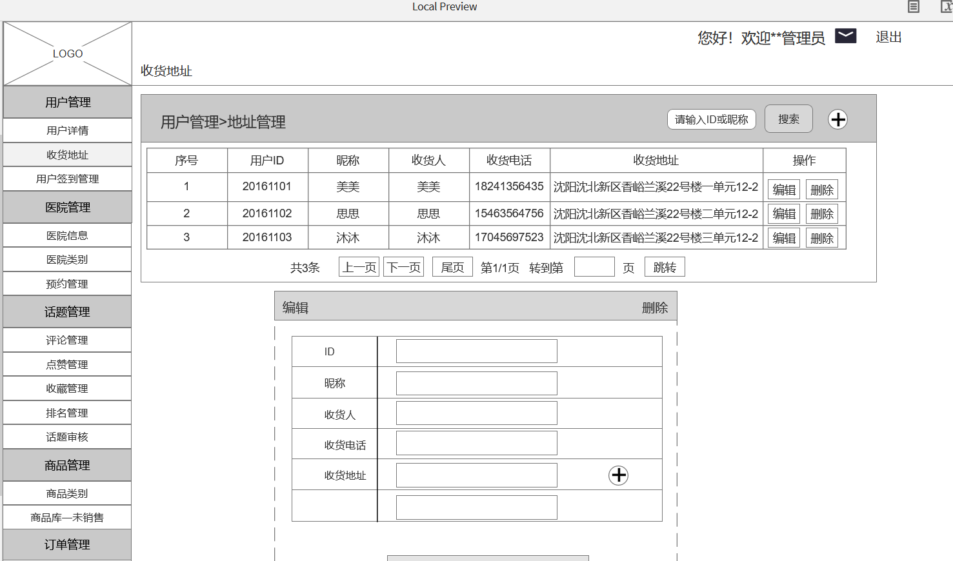Select 商品库—未销售 in sidebar
The image size is (953, 561).
[x=68, y=517]
